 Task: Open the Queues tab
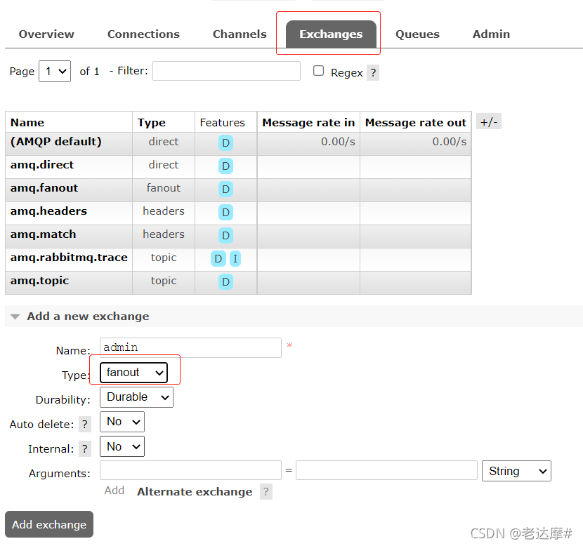(x=417, y=34)
